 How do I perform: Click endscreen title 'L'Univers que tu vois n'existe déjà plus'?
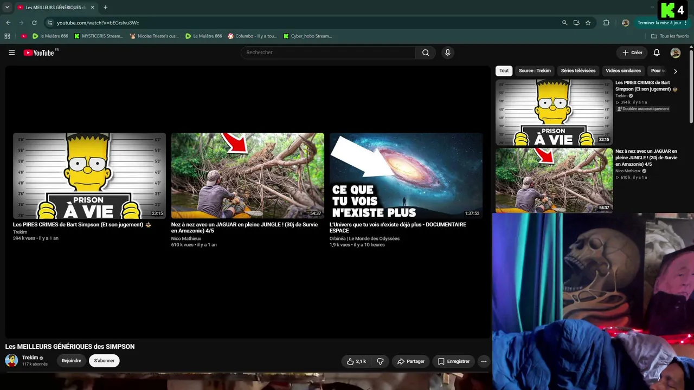pos(398,227)
